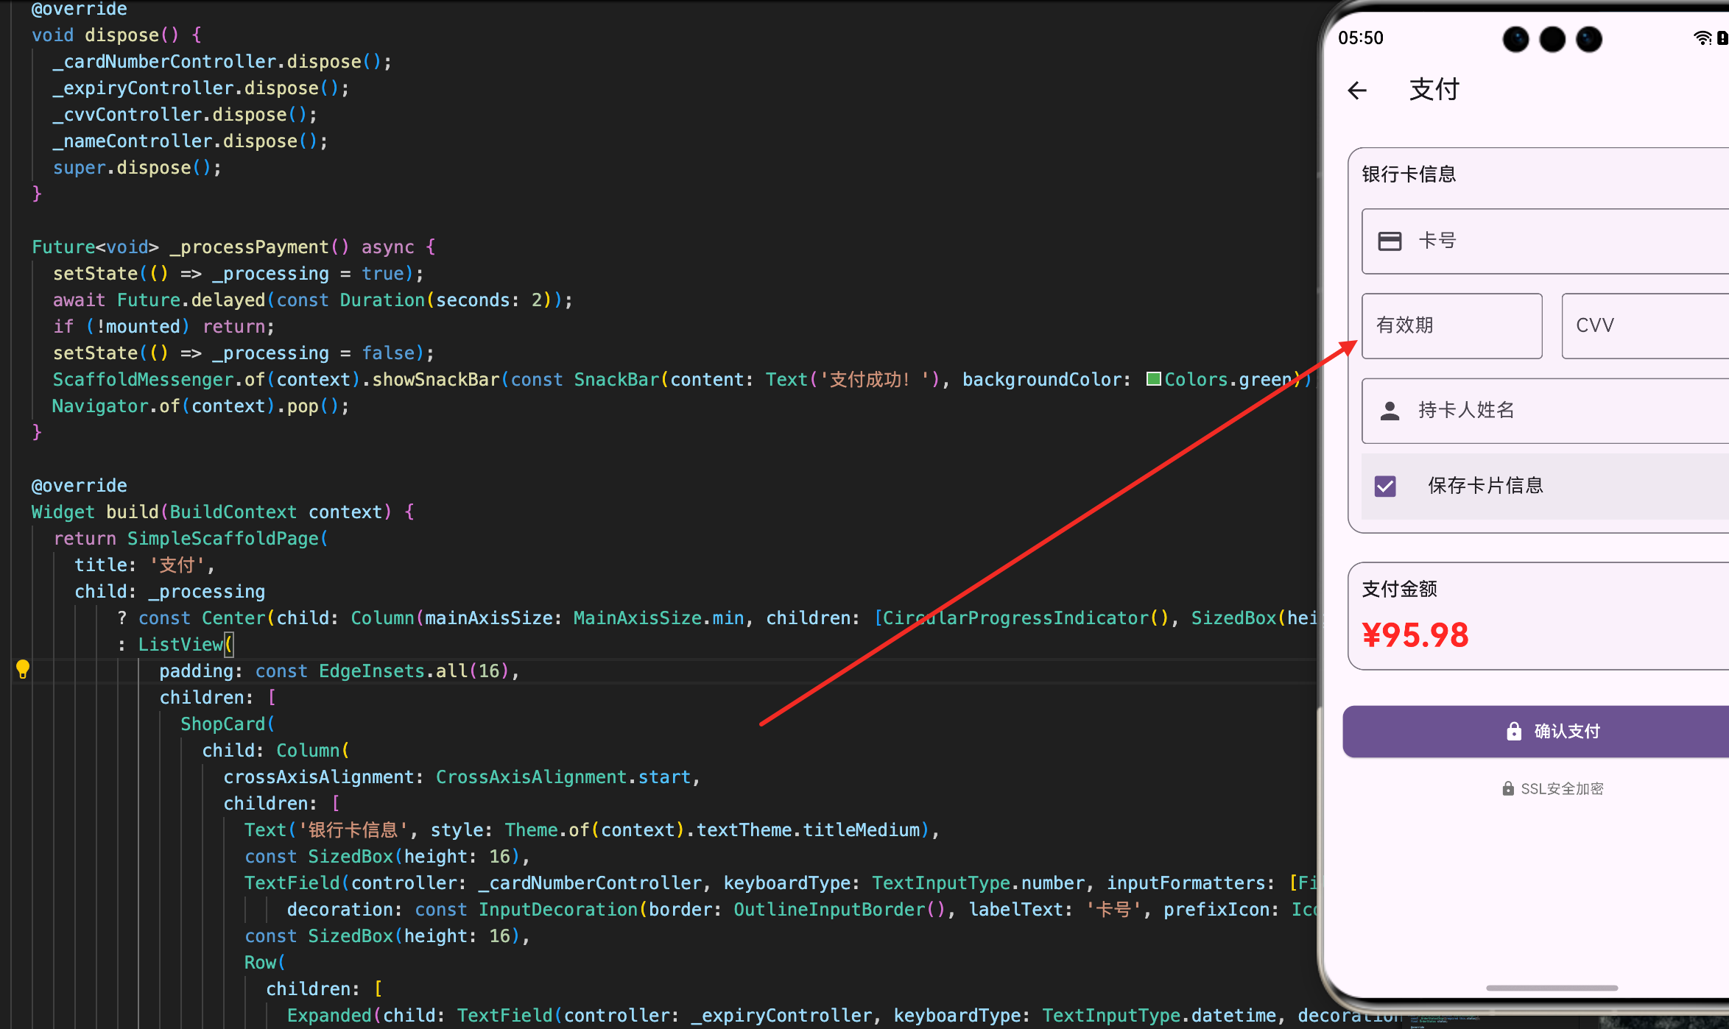Screen dimensions: 1729x1029
Task: Tap the 有效期 expiry date field
Action: click(x=1451, y=326)
